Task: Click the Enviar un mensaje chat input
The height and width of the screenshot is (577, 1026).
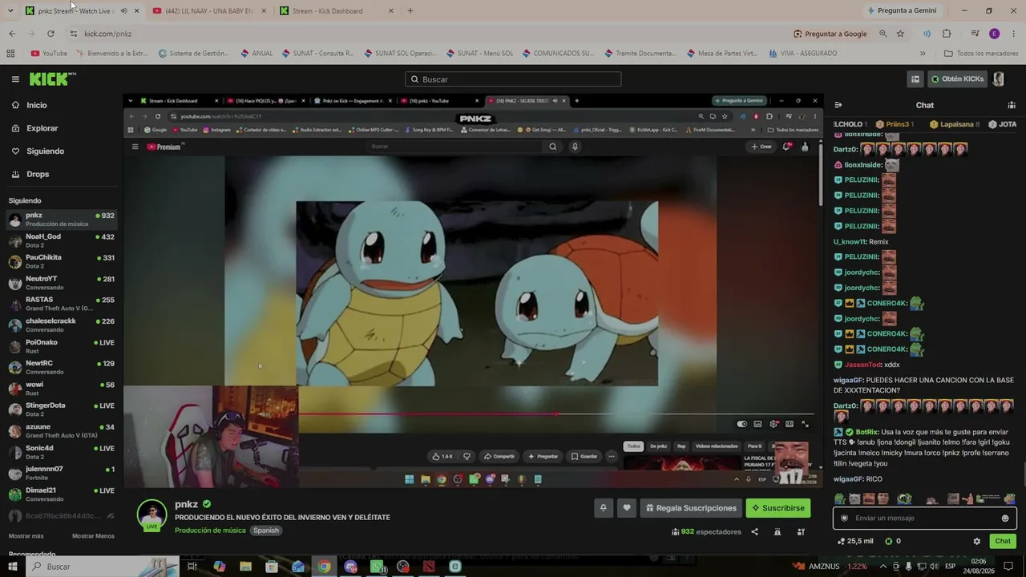Action: 923,518
